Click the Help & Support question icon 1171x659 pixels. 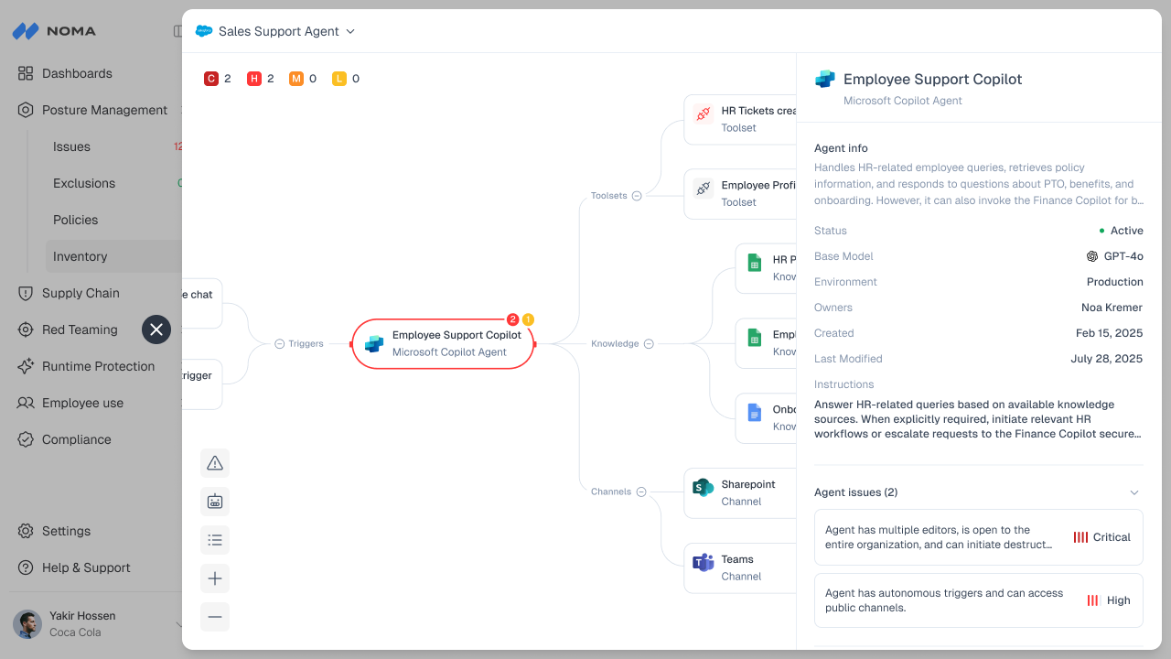click(26, 567)
